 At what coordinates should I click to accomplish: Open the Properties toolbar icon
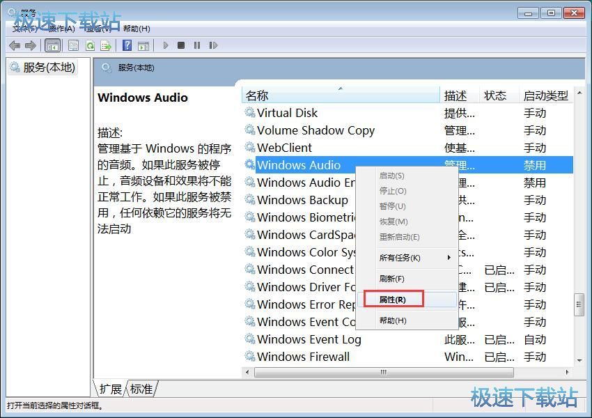(73, 46)
